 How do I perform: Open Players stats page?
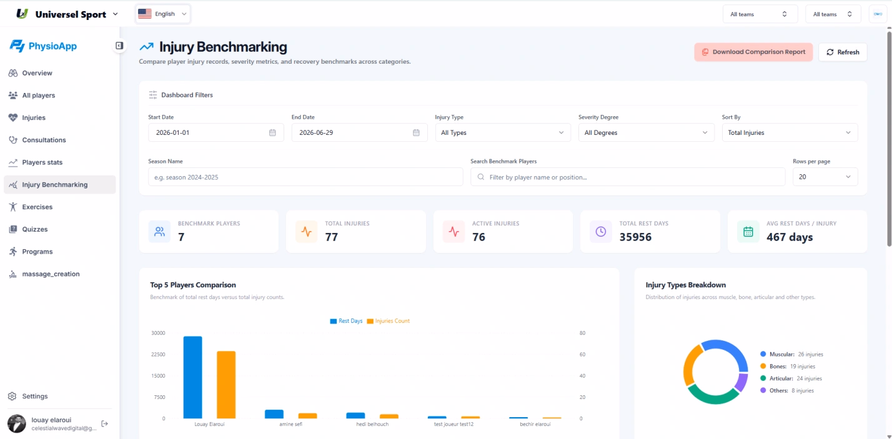[x=60, y=162]
